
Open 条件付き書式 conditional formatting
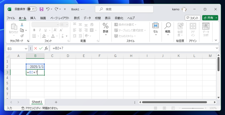[125, 25]
